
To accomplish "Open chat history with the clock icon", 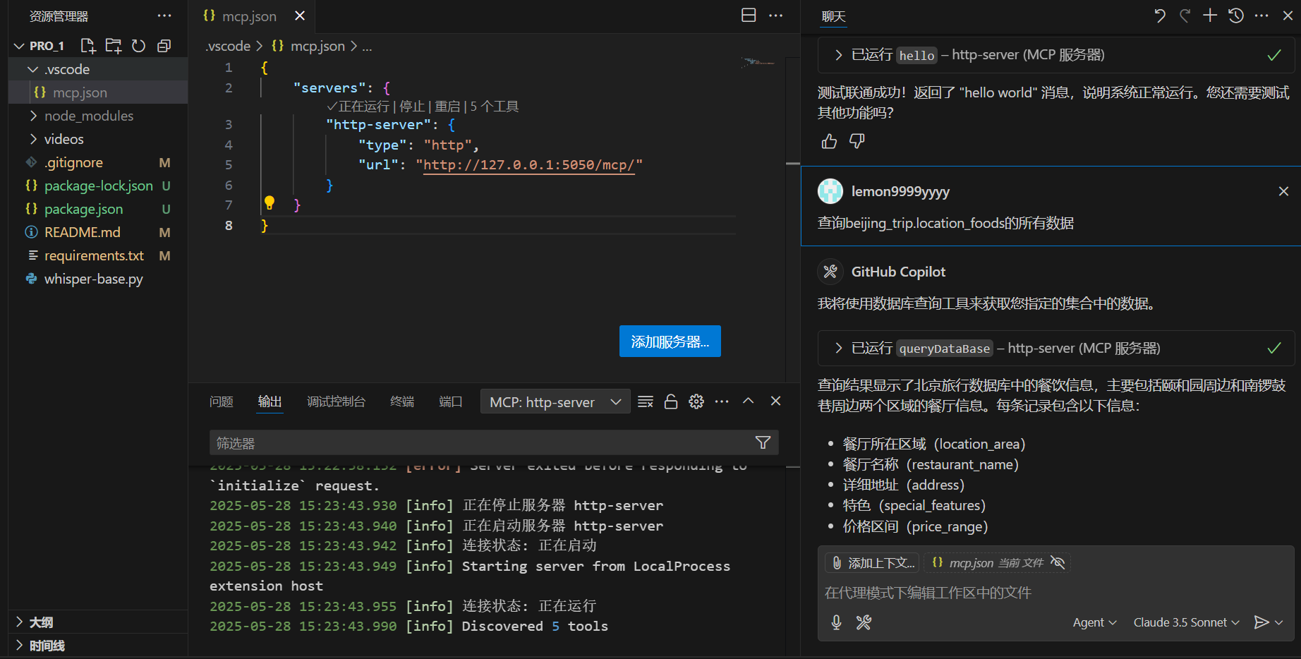I will [x=1235, y=15].
